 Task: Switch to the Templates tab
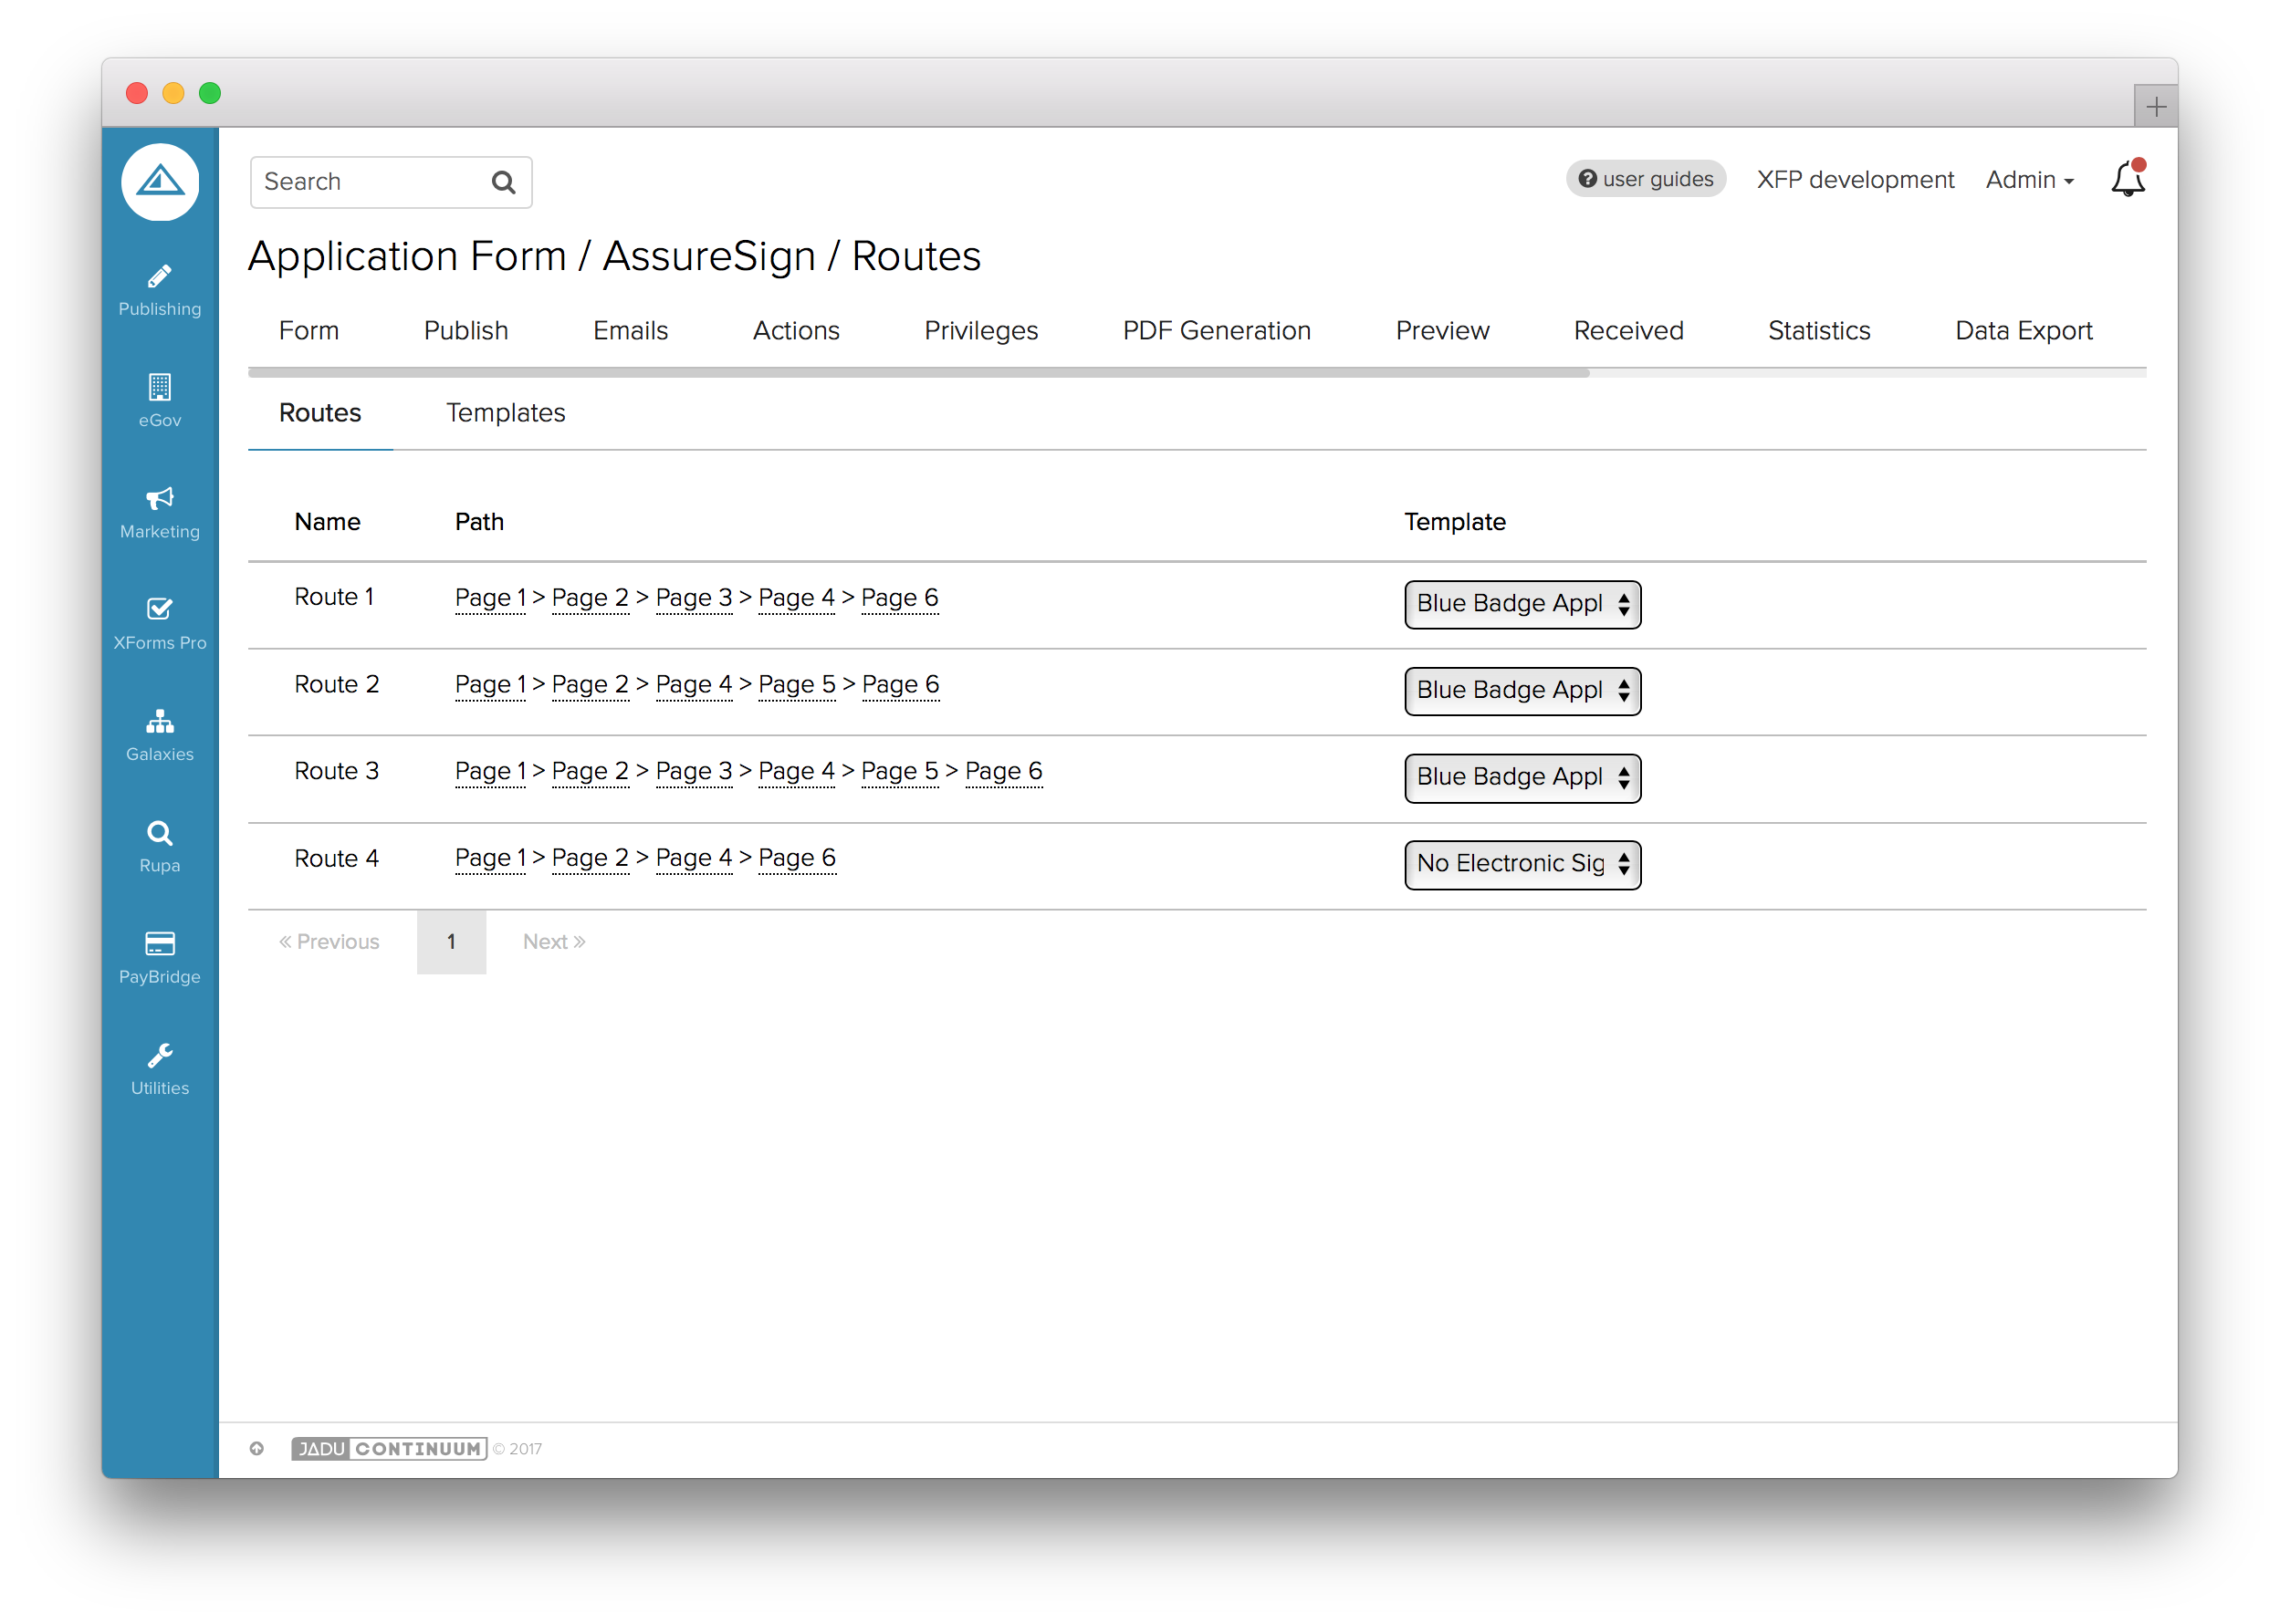506,413
